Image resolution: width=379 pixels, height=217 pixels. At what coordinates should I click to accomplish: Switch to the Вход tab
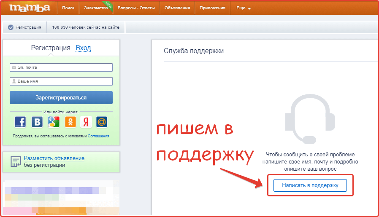point(84,48)
